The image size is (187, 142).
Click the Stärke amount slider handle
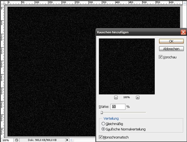click(x=102, y=112)
